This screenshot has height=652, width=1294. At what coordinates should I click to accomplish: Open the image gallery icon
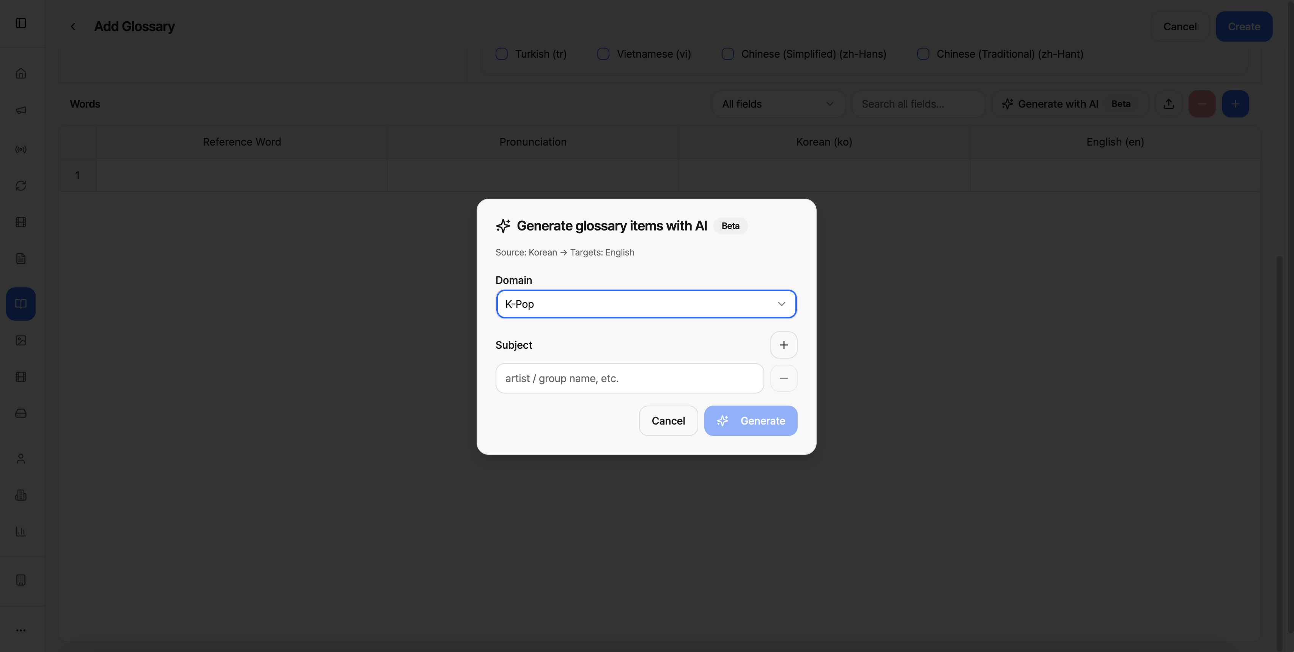(x=20, y=340)
